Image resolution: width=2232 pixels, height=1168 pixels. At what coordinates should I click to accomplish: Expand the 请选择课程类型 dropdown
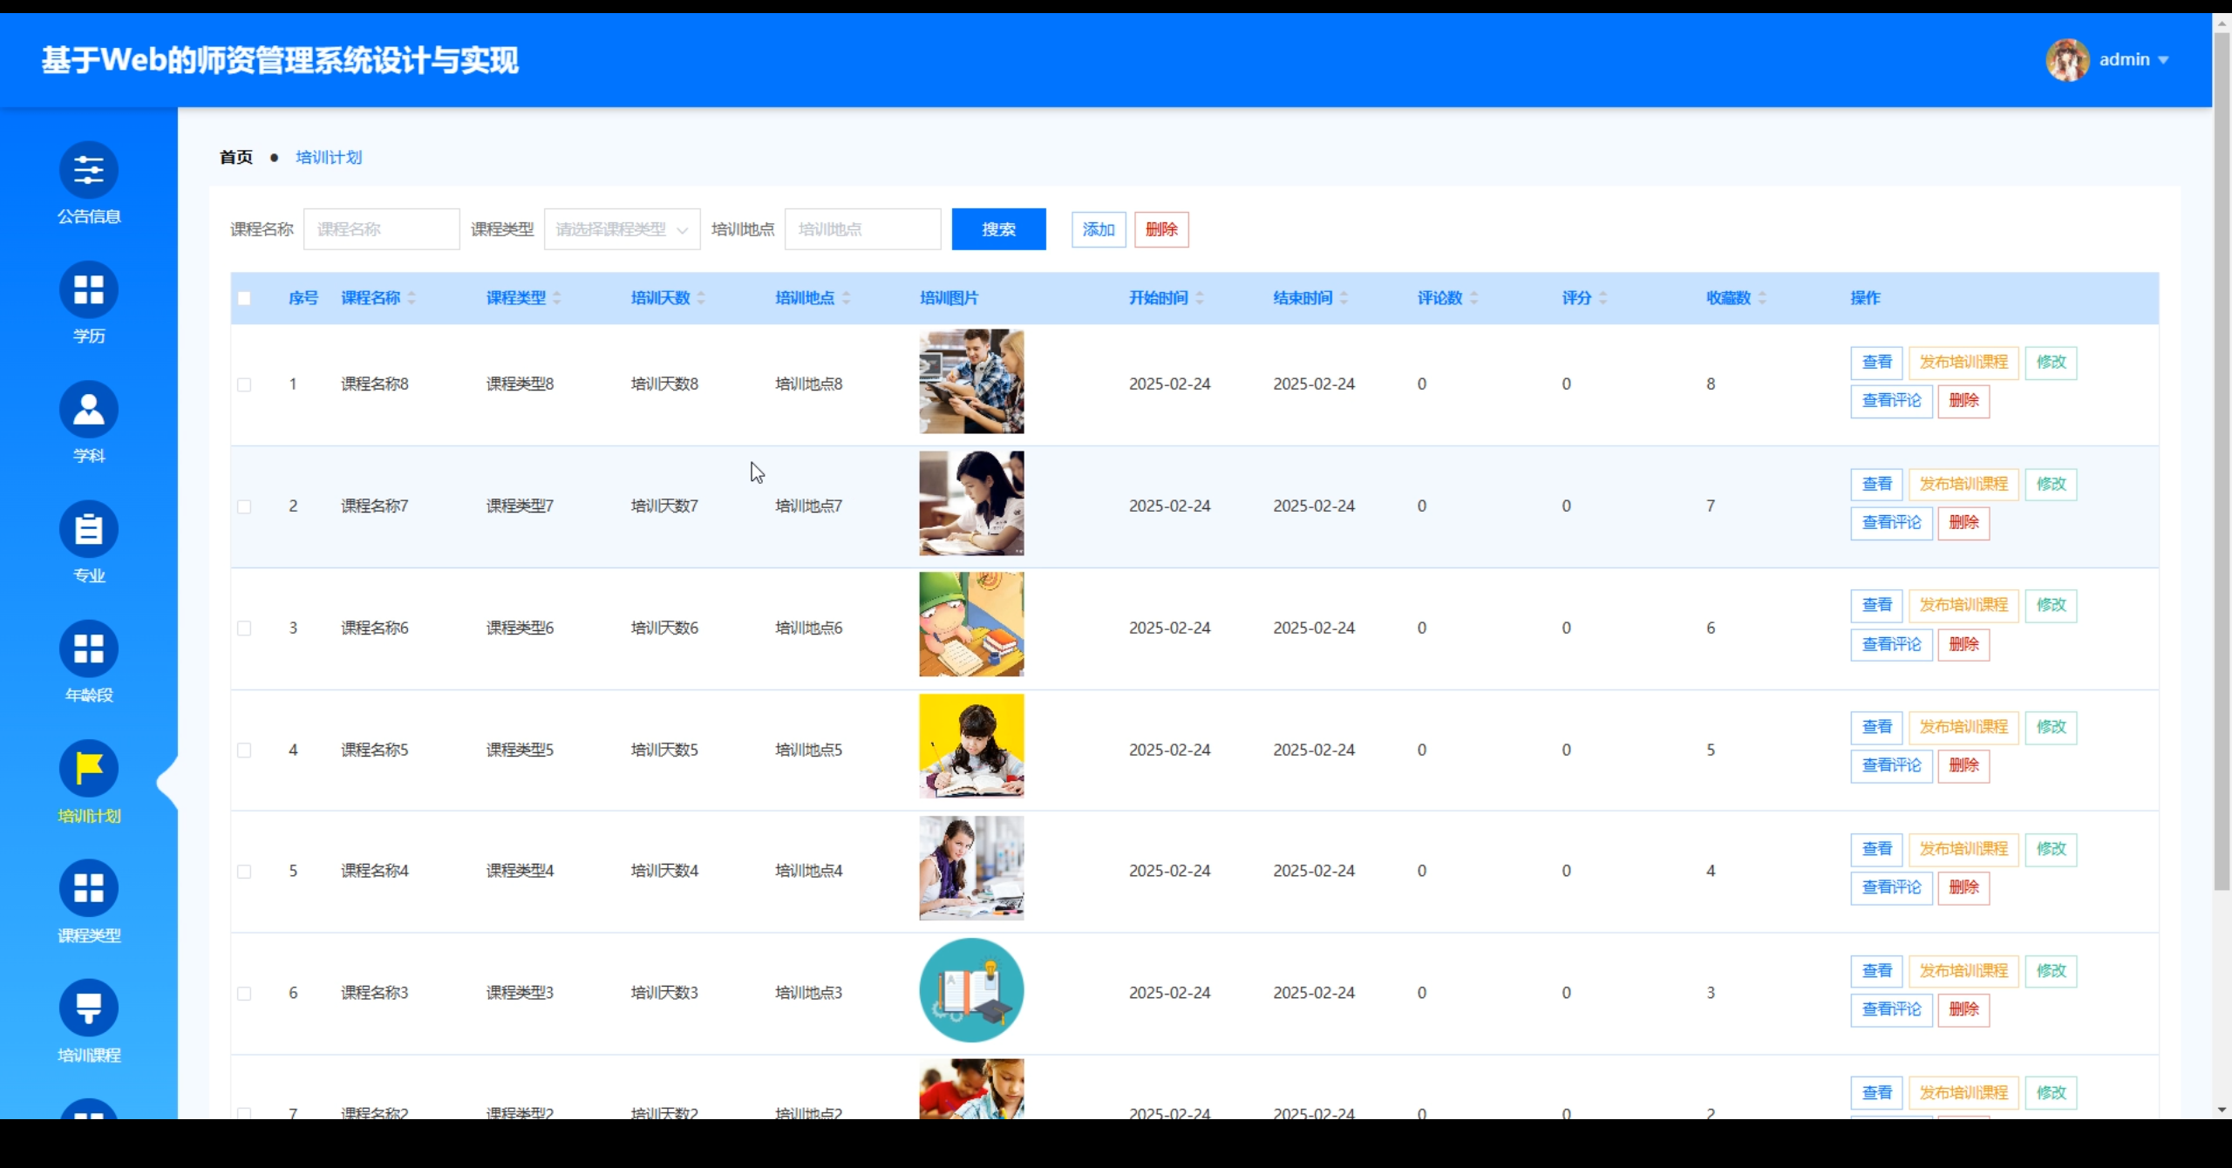[622, 229]
